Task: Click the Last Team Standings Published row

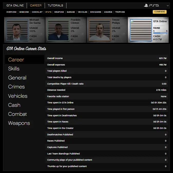Action: click(x=107, y=154)
